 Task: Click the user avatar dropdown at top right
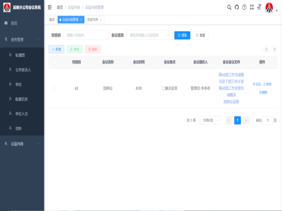(270, 7)
